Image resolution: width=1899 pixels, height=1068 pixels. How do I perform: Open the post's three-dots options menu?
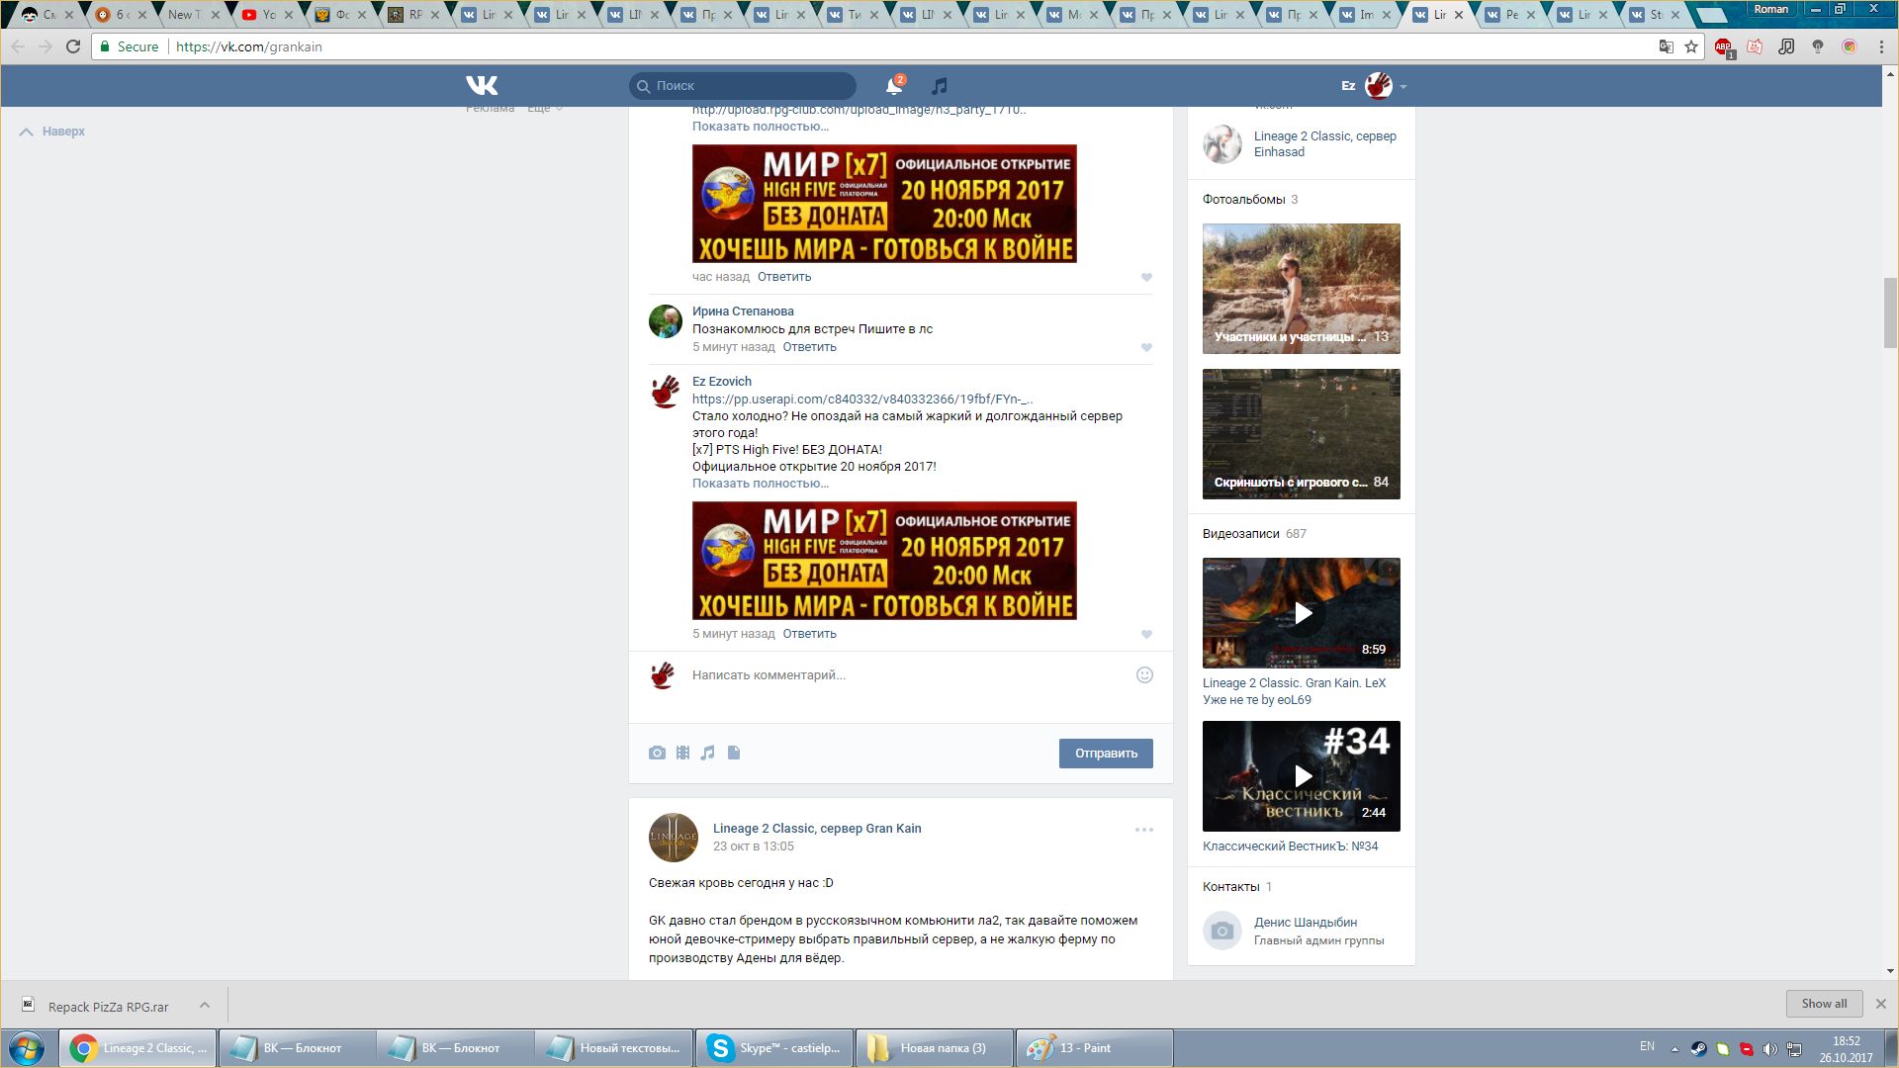coord(1143,830)
